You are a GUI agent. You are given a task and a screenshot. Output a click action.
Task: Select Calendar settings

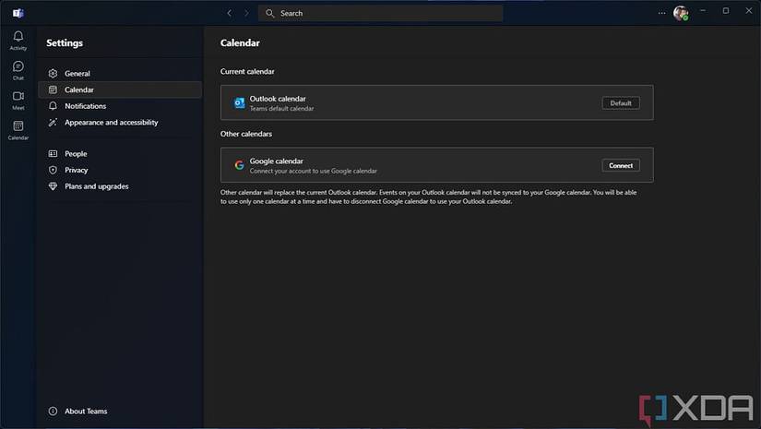120,89
